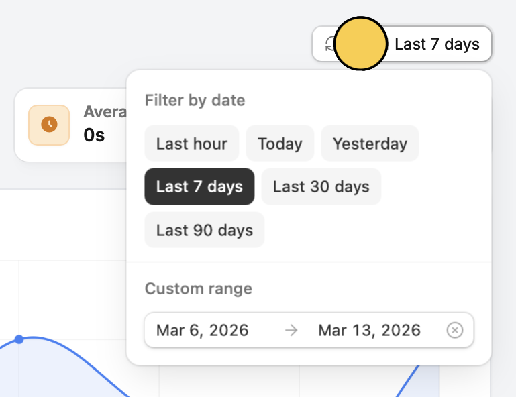Open the Last 7 days date dropdown
The image size is (516, 397).
437,44
